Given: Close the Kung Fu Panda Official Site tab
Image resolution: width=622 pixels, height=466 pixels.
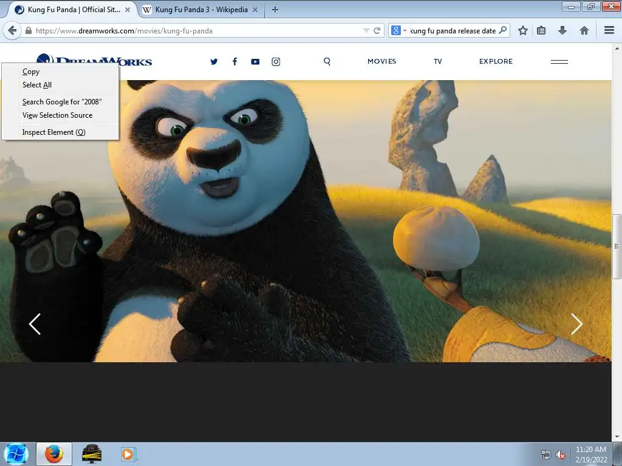Looking at the screenshot, I should (x=128, y=10).
